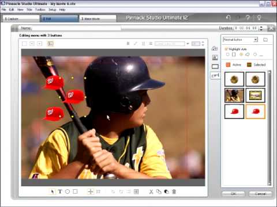Choose the hat-shaped Highlight style option
277x207 pixels.
coord(248,55)
